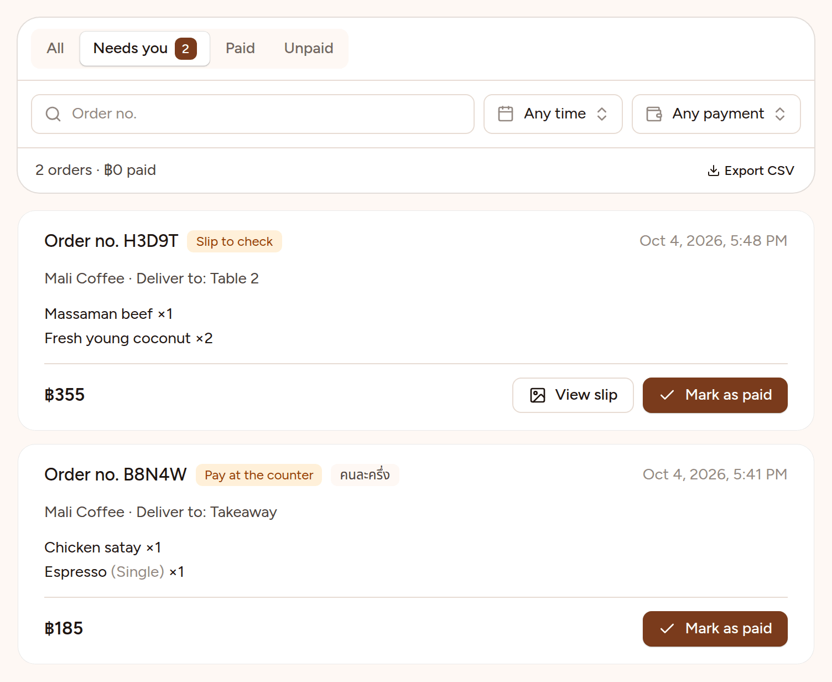Open the Unpaid tab
The width and height of the screenshot is (832, 682).
309,49
